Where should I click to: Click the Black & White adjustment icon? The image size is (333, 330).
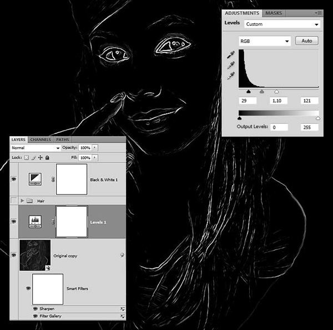[x=35, y=179]
